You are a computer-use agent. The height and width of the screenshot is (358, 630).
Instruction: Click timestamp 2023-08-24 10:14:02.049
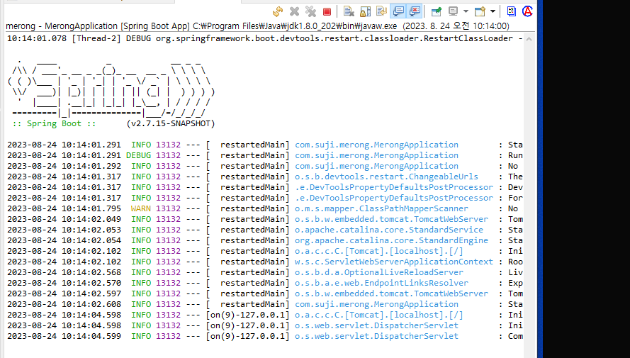click(x=64, y=219)
